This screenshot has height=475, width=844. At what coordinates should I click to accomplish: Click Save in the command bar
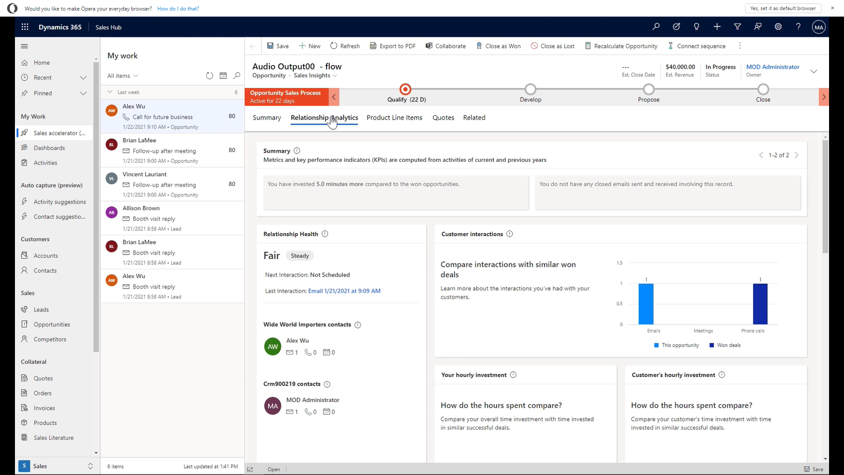(278, 46)
